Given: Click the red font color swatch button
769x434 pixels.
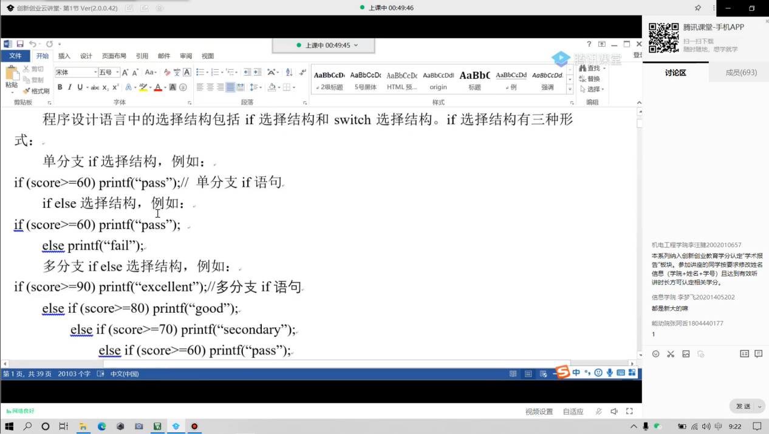Looking at the screenshot, I should [157, 87].
